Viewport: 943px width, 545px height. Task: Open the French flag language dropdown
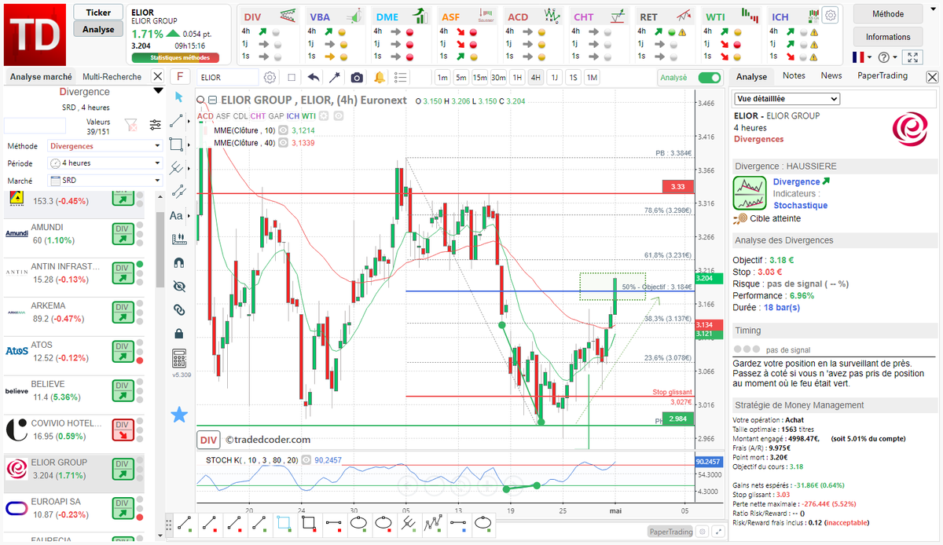click(862, 57)
